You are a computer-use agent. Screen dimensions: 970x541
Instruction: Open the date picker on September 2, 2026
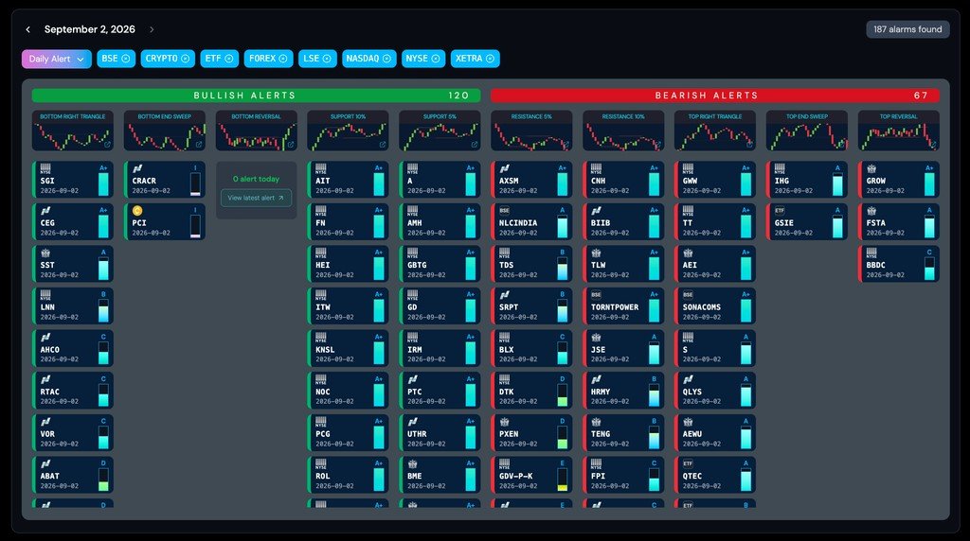(x=90, y=29)
